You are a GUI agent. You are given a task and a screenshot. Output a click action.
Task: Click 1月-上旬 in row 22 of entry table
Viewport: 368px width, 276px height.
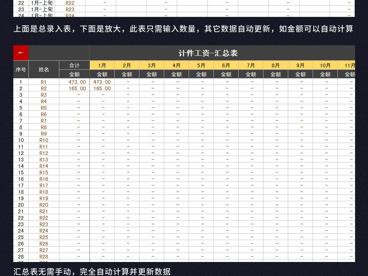coord(42,3)
